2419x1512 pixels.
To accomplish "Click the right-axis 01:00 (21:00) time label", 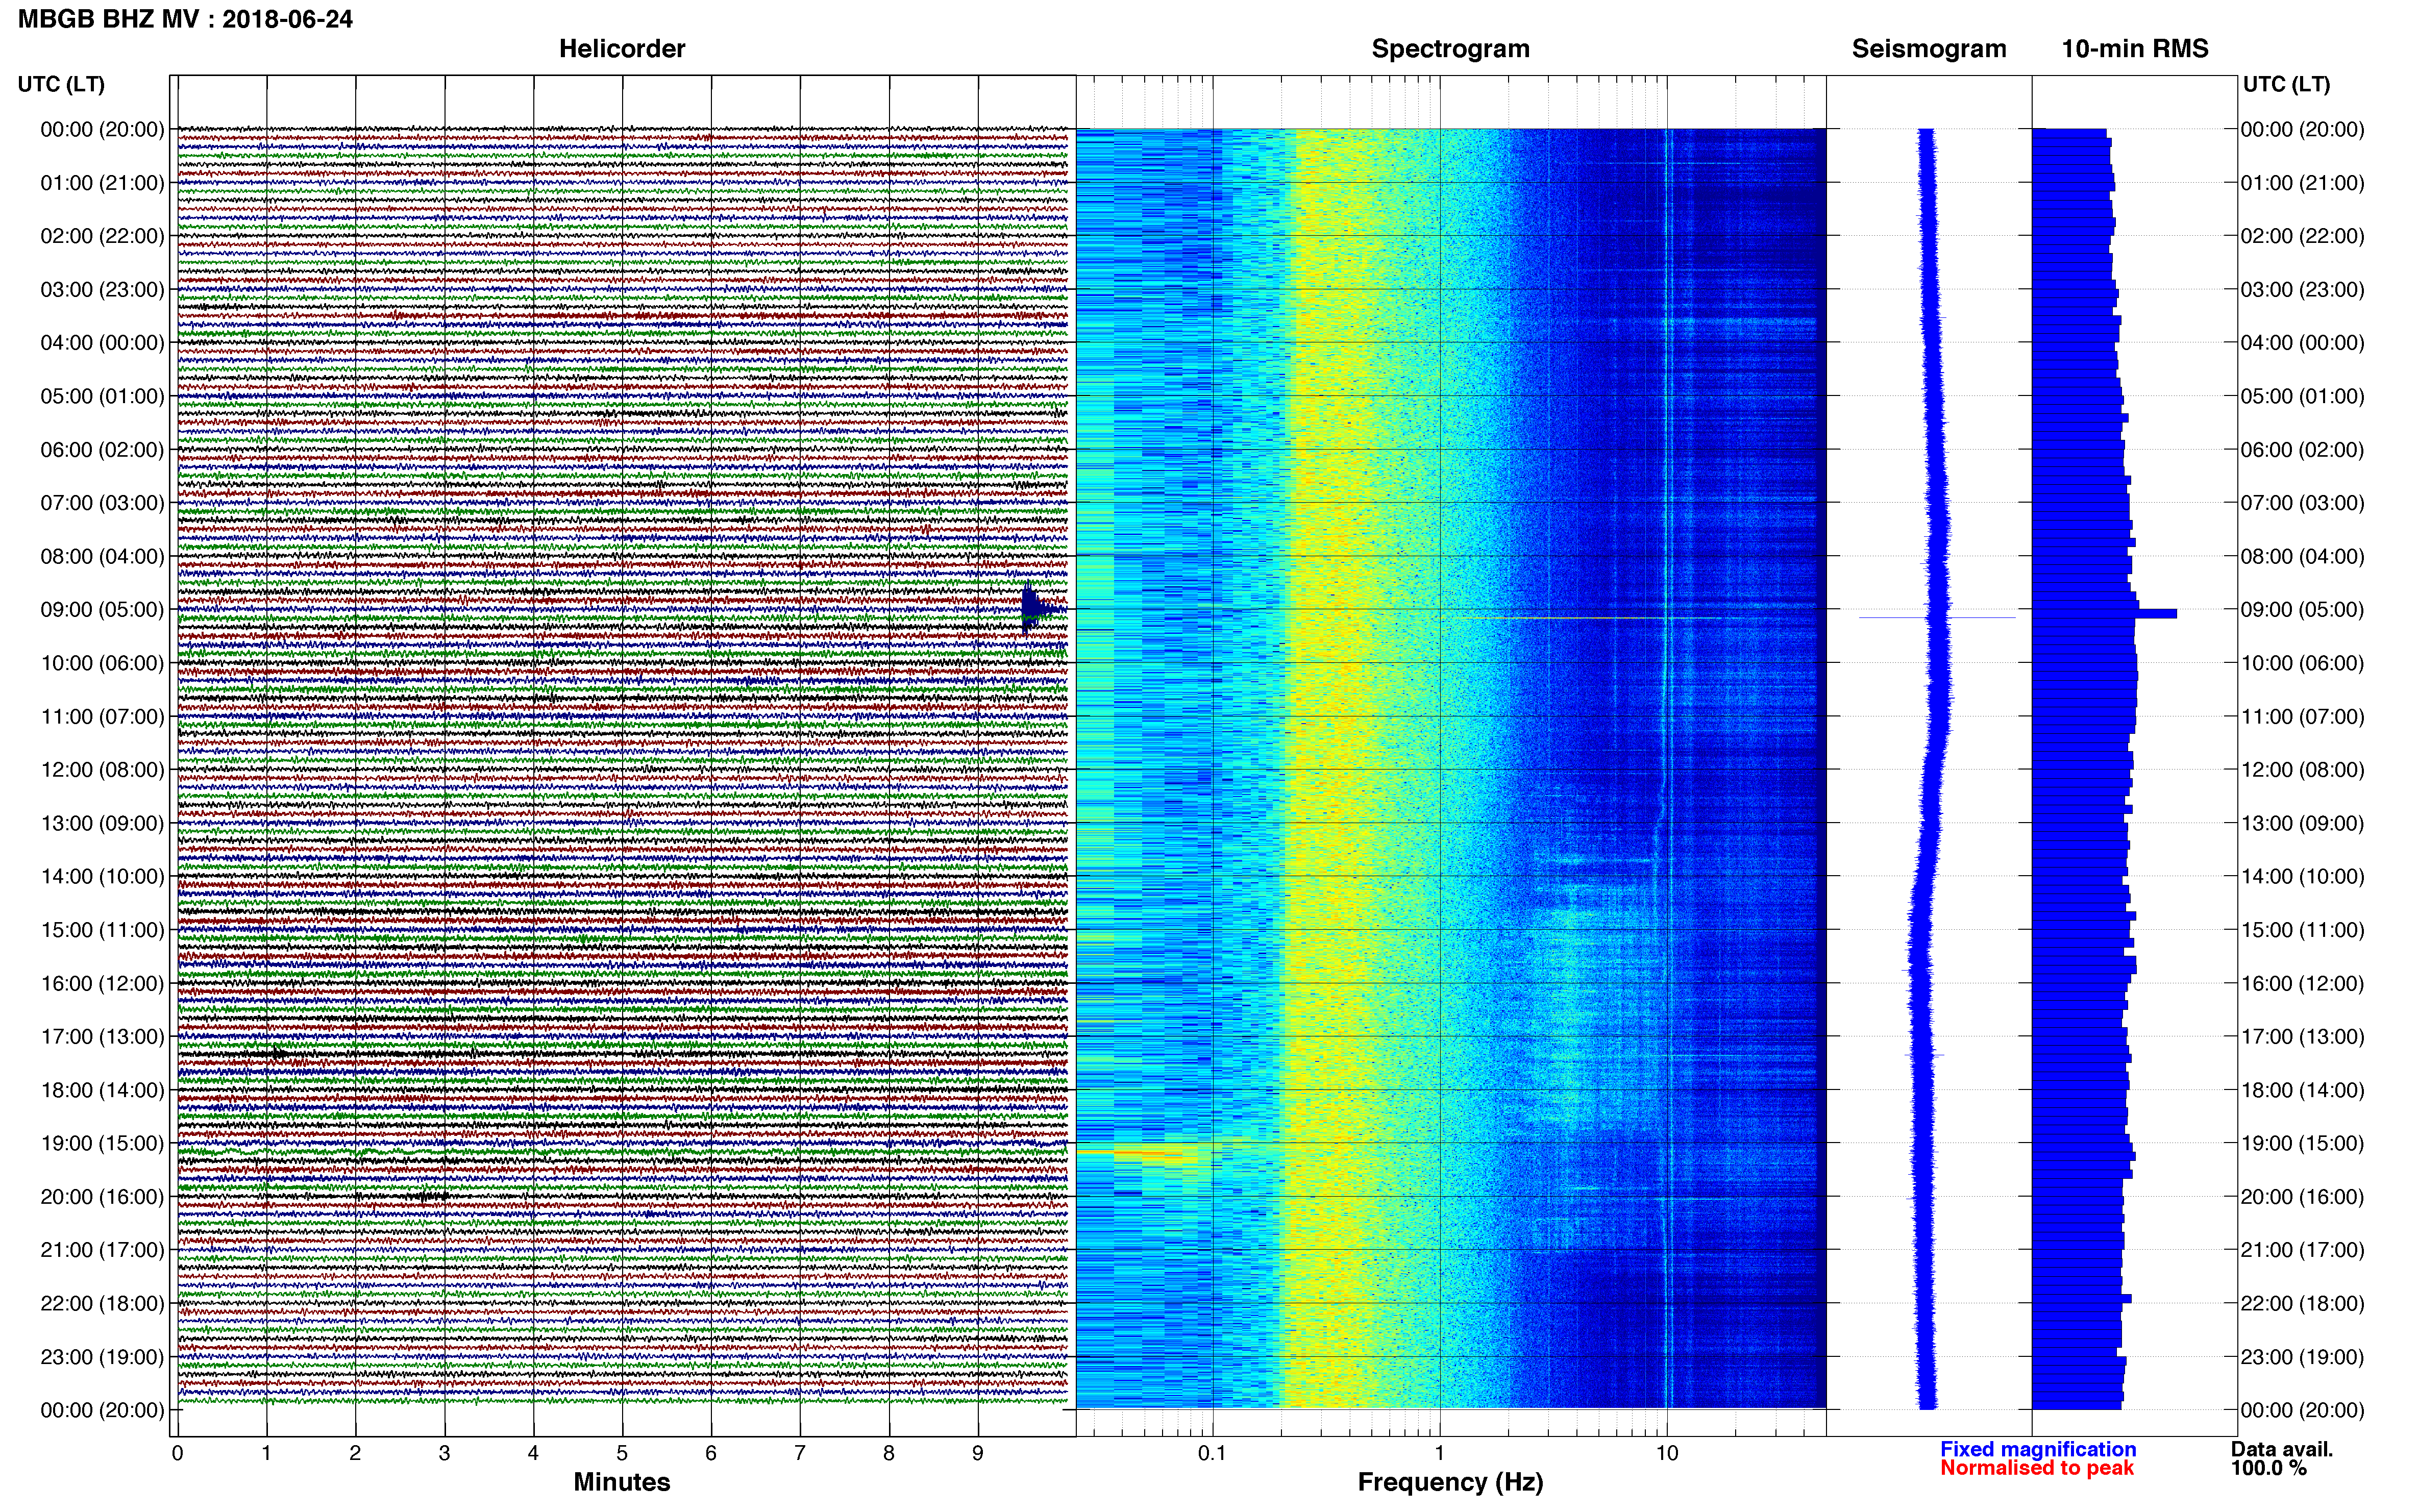I will pos(2302,183).
